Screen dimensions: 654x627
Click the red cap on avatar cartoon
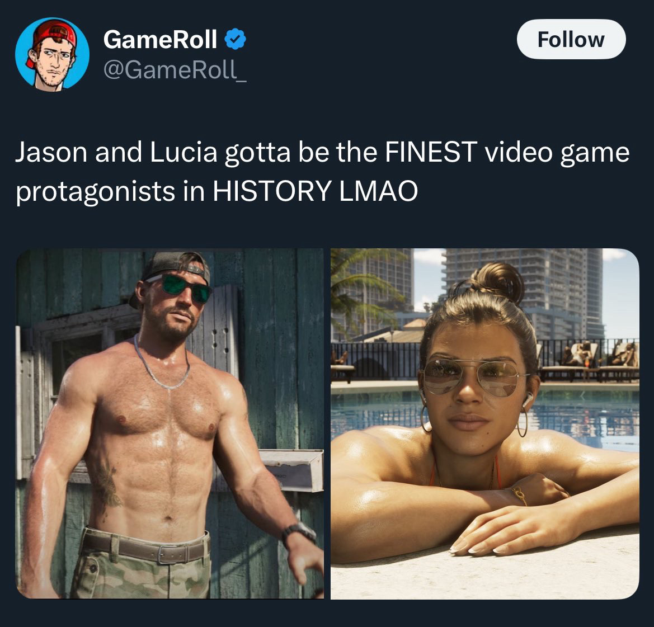53,35
